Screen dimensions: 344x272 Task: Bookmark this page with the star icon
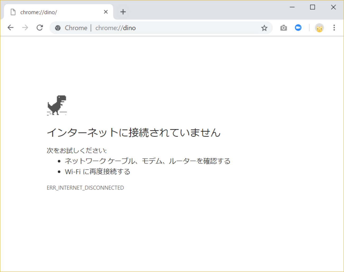[x=264, y=28]
